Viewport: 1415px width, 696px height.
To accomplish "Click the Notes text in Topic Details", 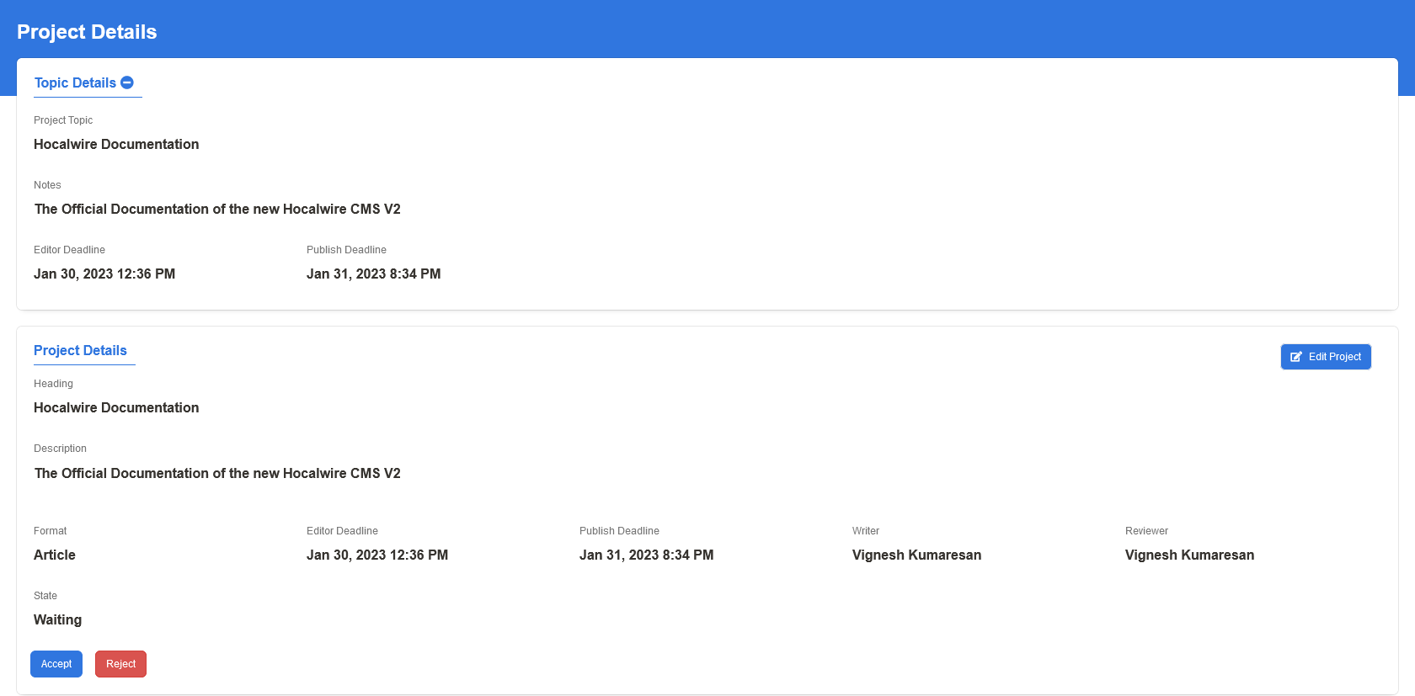I will tap(217, 210).
